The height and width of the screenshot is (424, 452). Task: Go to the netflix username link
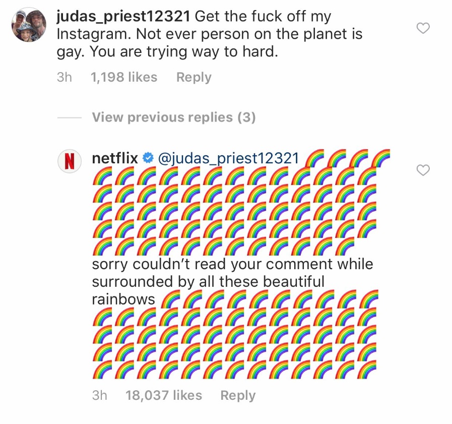tap(115, 158)
